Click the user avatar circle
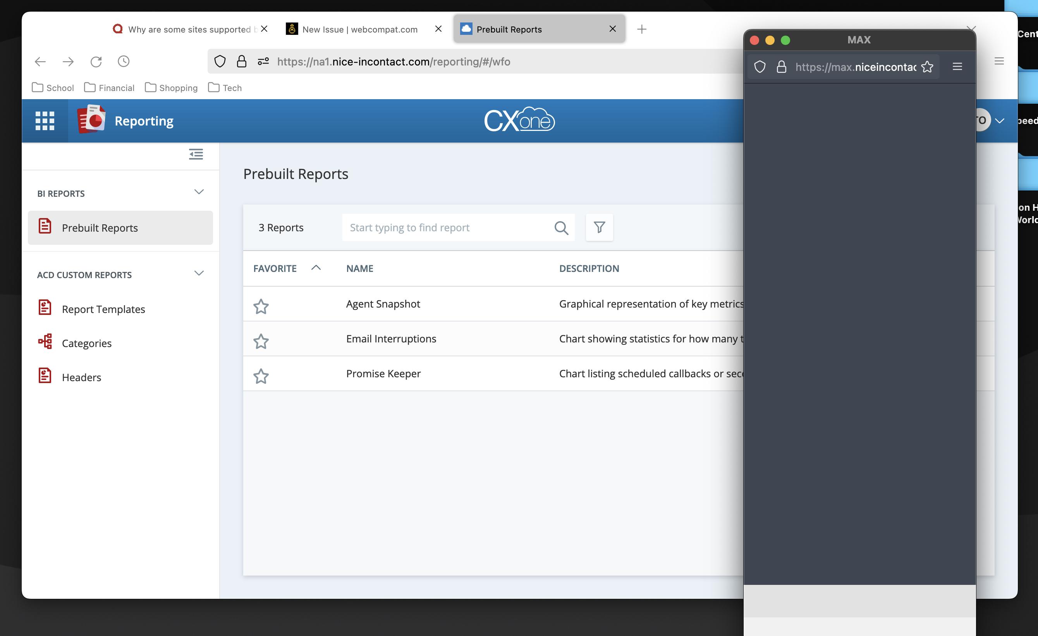Viewport: 1038px width, 636px height. click(x=983, y=120)
